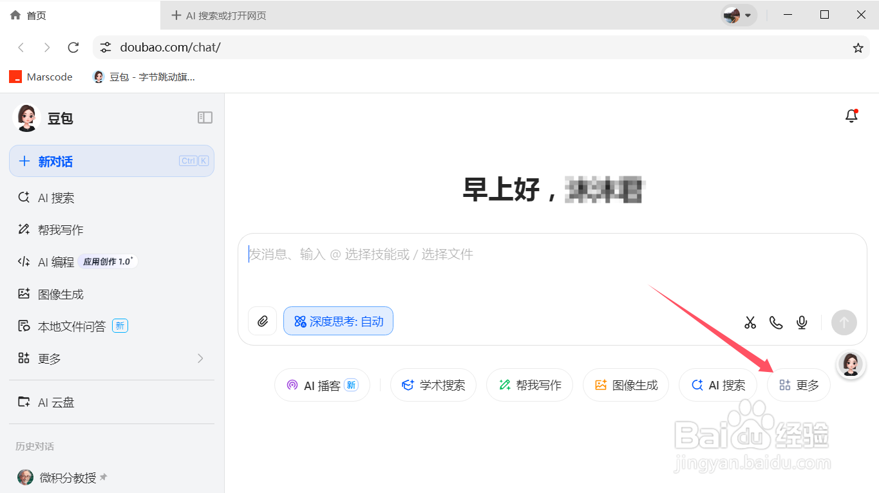Screen dimensions: 879x493
Task: Click the address bar URL doubao.com/chat/
Action: click(x=170, y=48)
